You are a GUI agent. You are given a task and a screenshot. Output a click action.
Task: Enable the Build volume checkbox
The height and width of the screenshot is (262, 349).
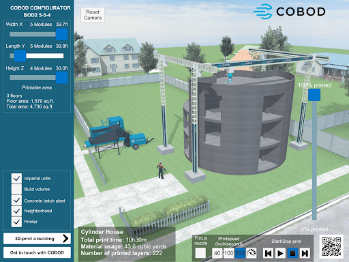pyautogui.click(x=16, y=189)
